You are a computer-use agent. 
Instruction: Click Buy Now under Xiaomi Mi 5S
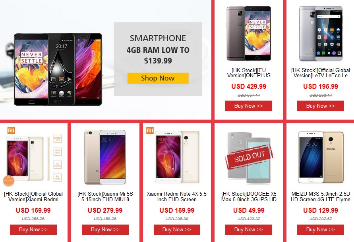[x=105, y=229]
